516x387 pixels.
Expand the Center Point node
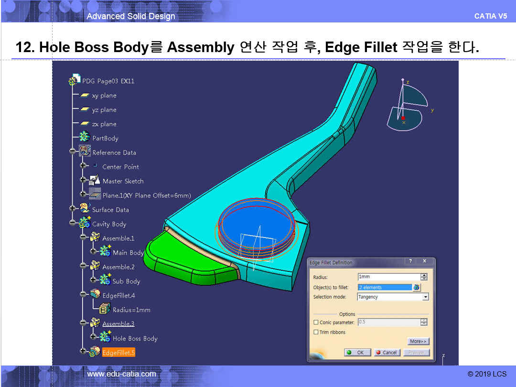(83, 166)
